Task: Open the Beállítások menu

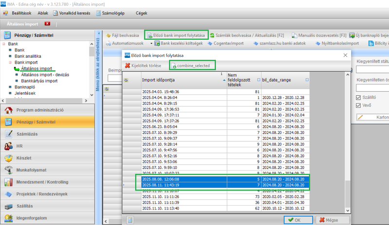Action: (x=20, y=13)
